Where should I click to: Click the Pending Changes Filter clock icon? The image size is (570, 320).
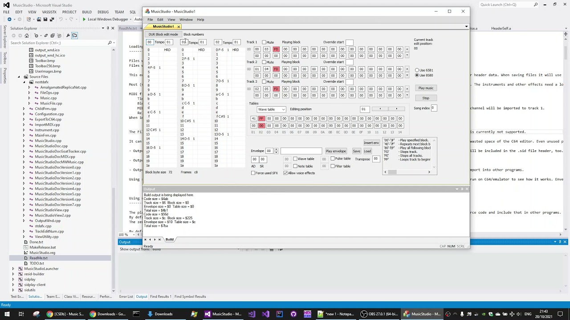point(36,36)
